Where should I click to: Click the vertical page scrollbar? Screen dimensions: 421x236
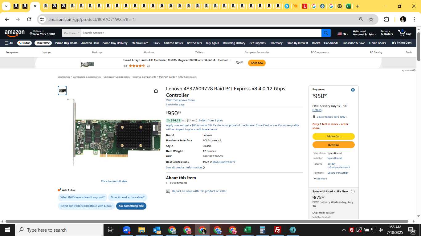tap(419, 46)
